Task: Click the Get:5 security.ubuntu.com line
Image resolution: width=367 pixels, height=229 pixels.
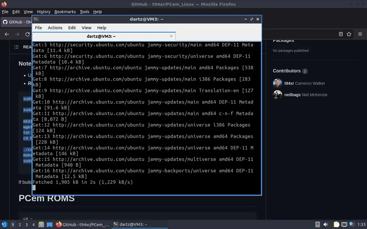Action: [143, 48]
